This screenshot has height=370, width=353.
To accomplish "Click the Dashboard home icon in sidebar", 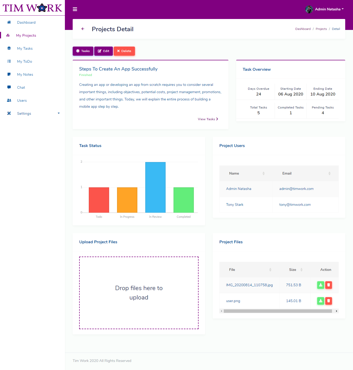I will 9,22.
